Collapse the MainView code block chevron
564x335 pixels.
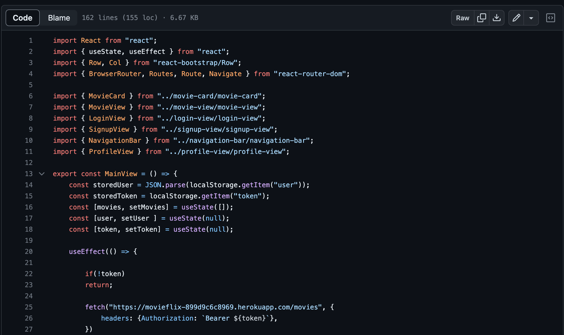pos(42,174)
